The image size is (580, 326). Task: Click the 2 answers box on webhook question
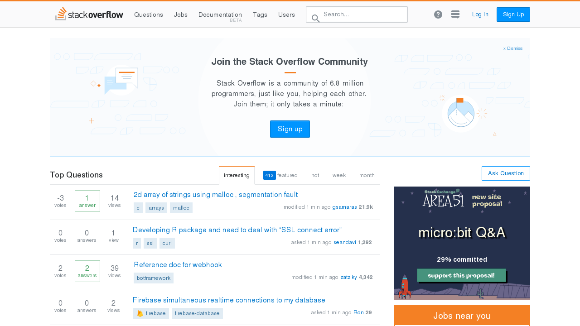pos(87,271)
